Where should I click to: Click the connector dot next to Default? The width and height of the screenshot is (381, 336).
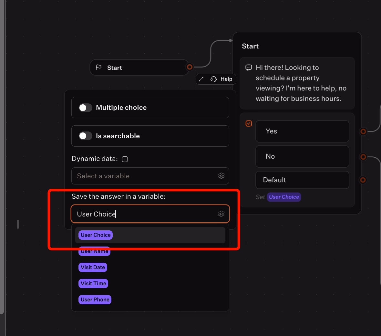tap(363, 180)
